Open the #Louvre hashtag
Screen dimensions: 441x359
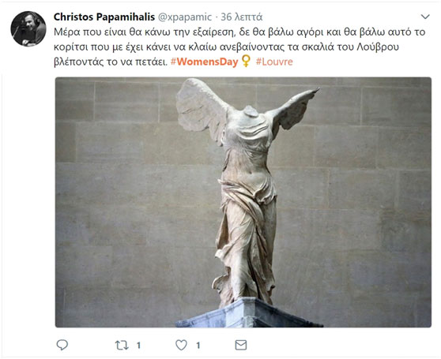click(x=274, y=62)
